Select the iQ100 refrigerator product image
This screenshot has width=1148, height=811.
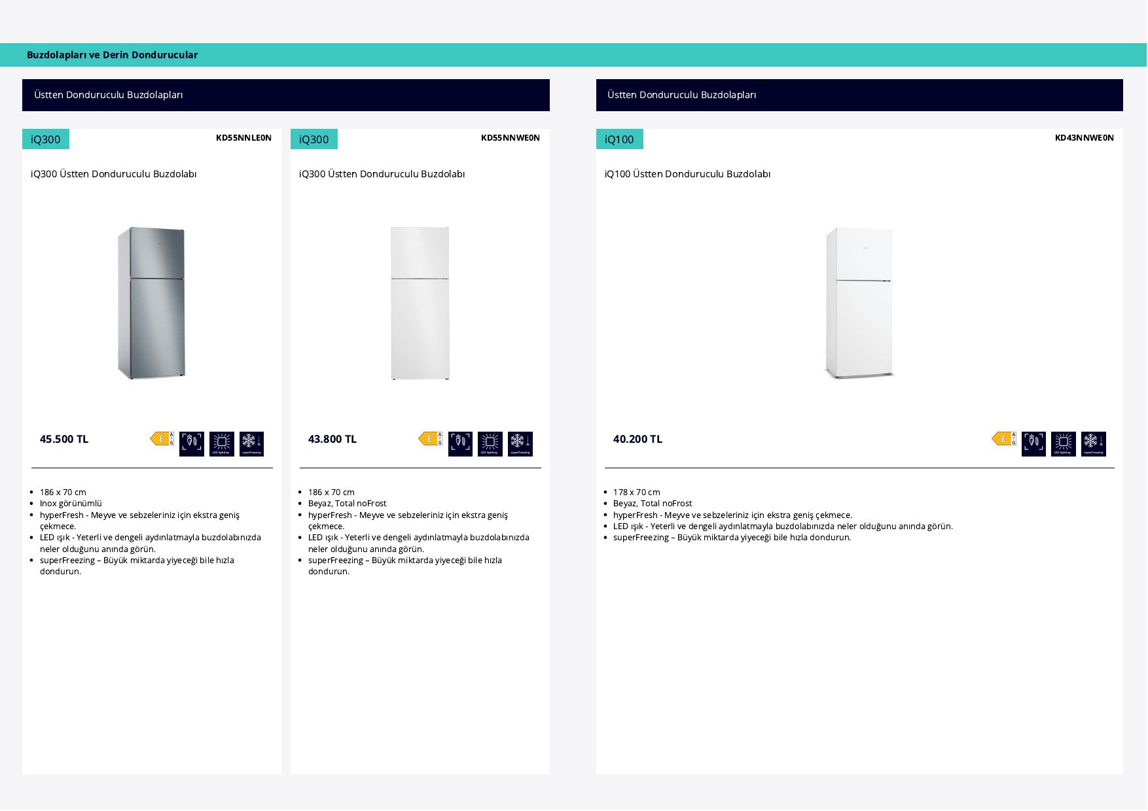[x=859, y=303]
